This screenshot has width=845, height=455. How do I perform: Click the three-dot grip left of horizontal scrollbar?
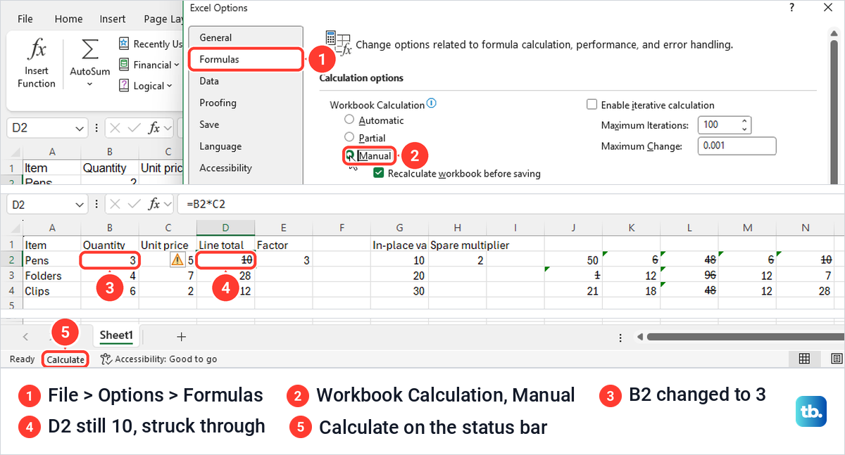[x=622, y=337]
